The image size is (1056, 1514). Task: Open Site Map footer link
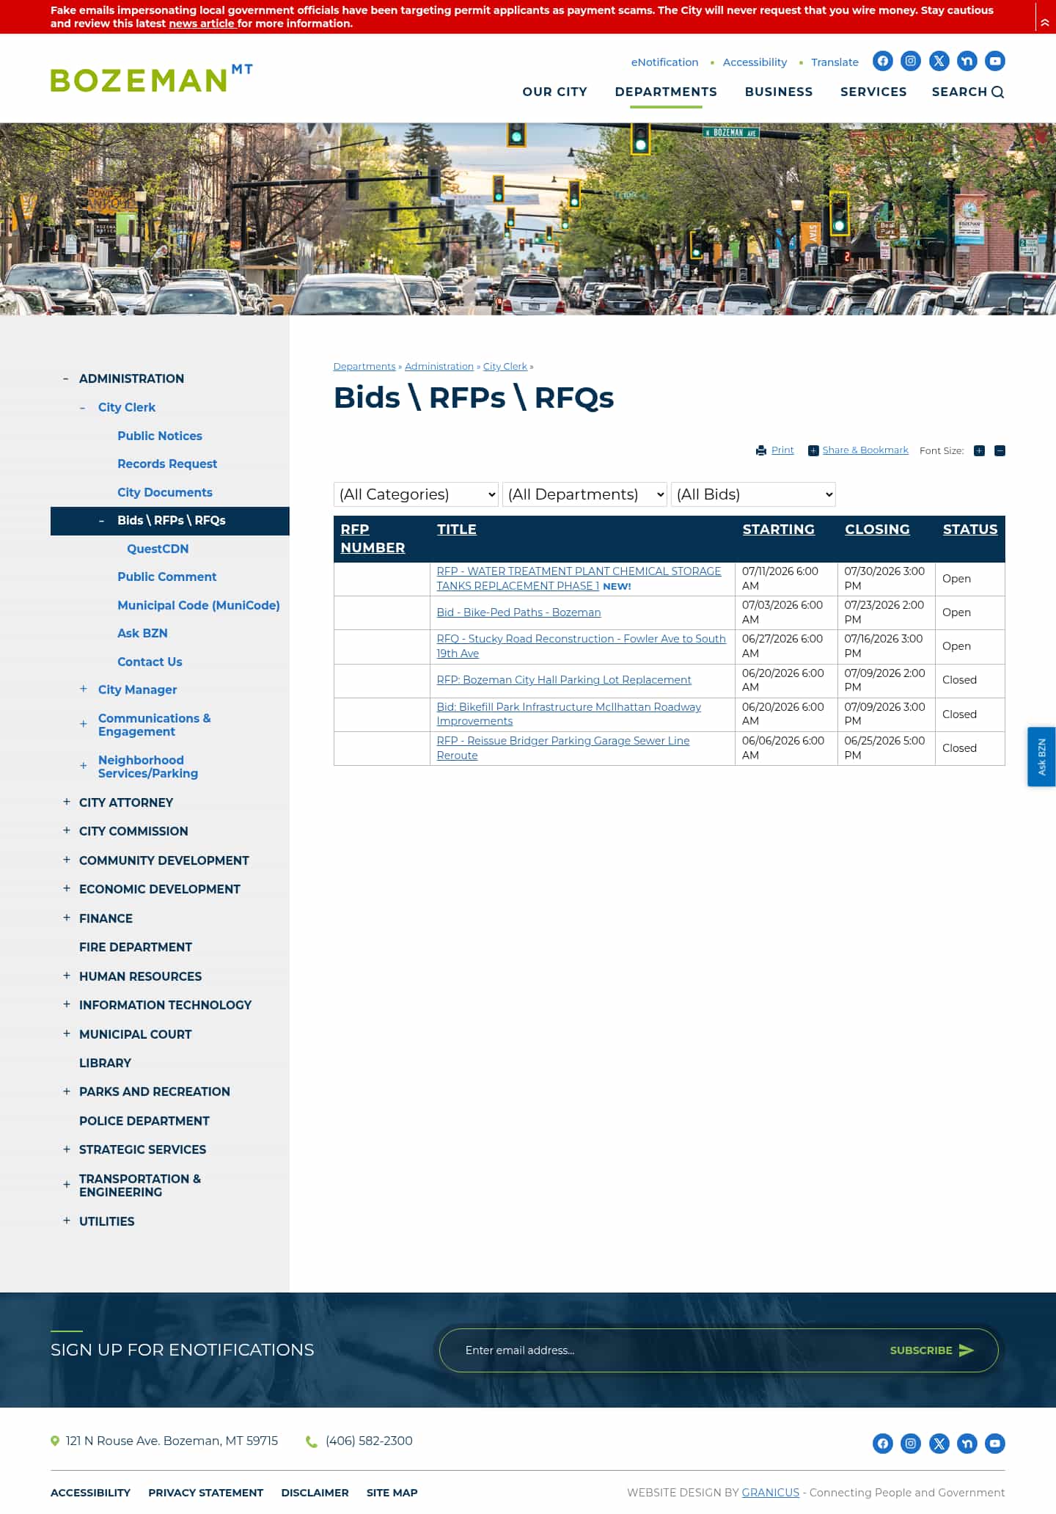[392, 1493]
